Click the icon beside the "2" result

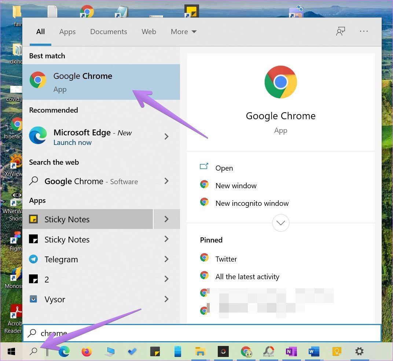click(33, 279)
